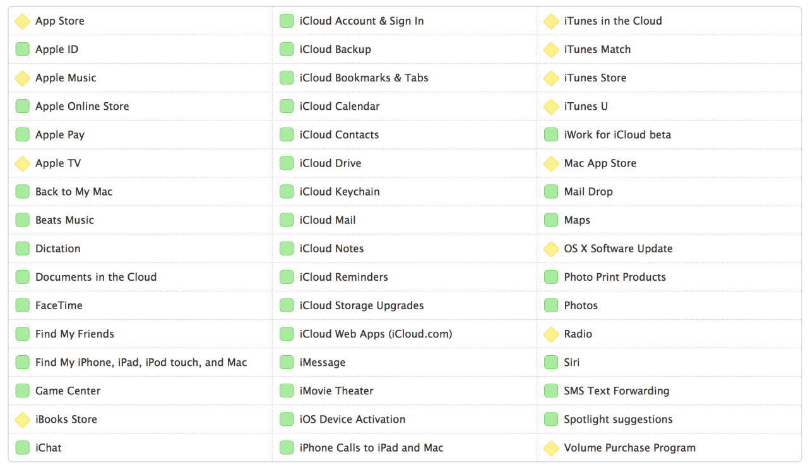The image size is (808, 470).
Task: Click the green status square beside Apple ID
Action: [22, 49]
